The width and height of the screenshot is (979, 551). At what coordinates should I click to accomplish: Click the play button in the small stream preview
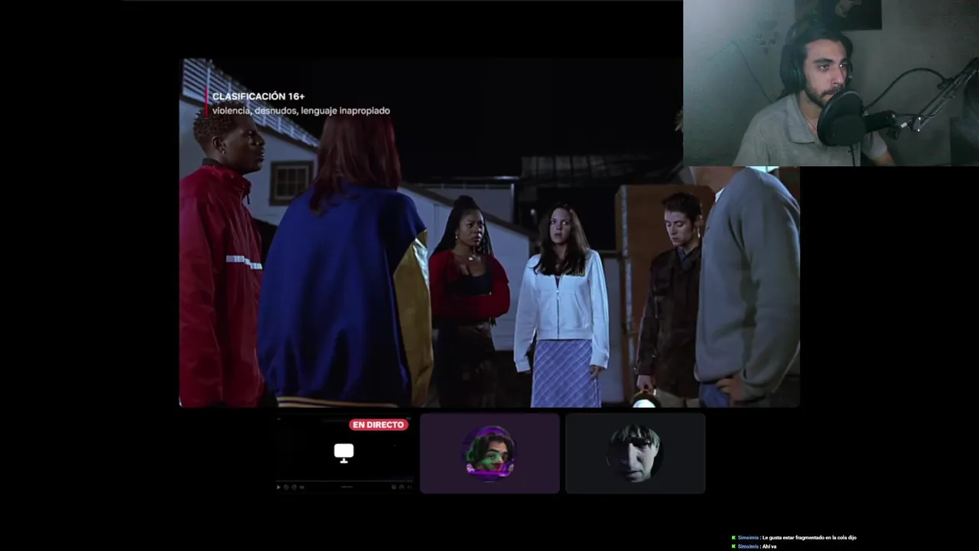278,487
